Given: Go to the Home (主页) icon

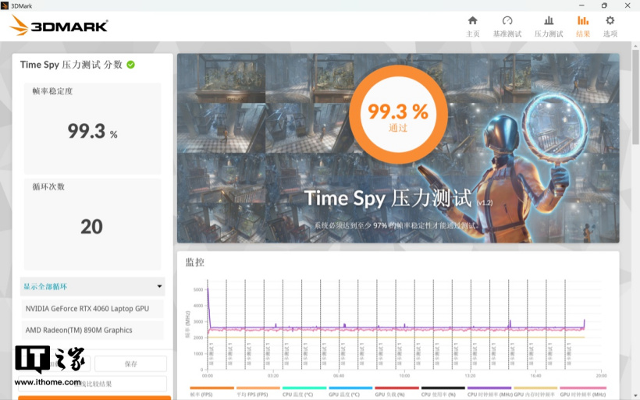Looking at the screenshot, I should point(472,26).
